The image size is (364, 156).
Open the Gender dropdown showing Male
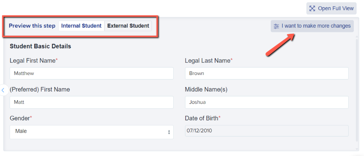(91, 132)
